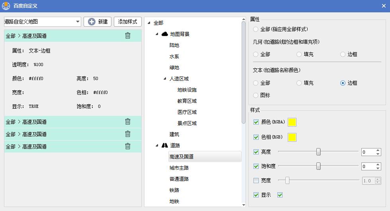The image size is (390, 211).
Task: Toggle the 饱和度 checkbox
Action: pos(256,166)
